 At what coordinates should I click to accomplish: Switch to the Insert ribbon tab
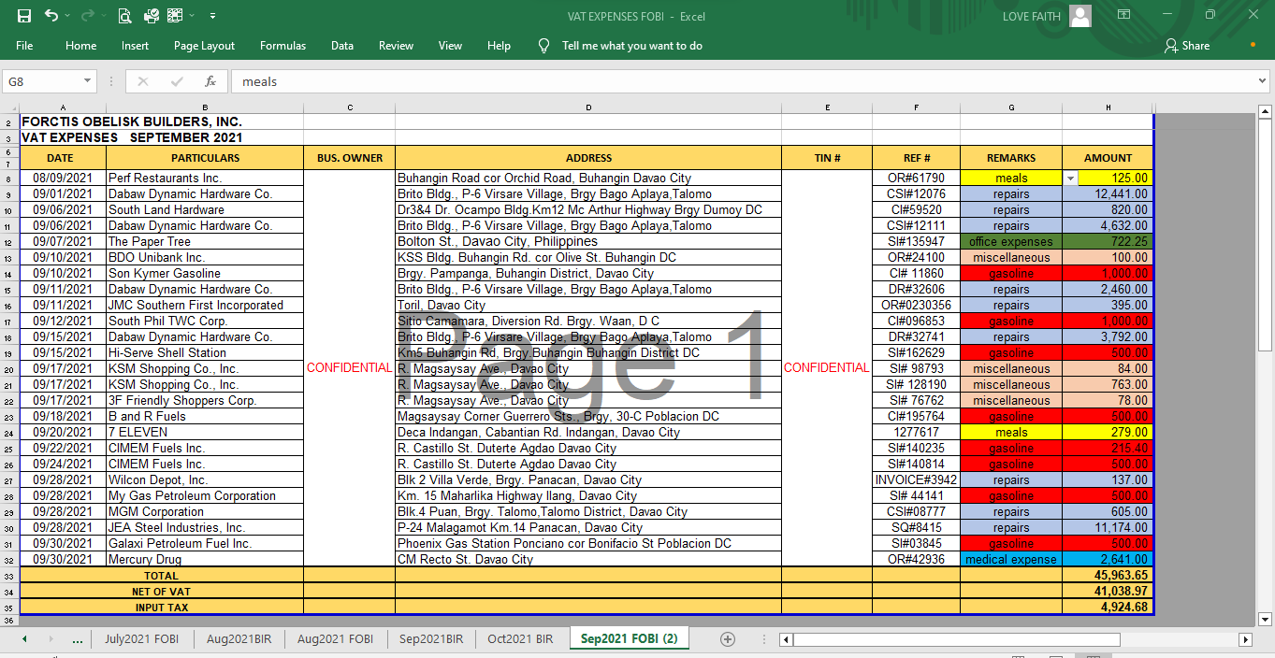[135, 46]
